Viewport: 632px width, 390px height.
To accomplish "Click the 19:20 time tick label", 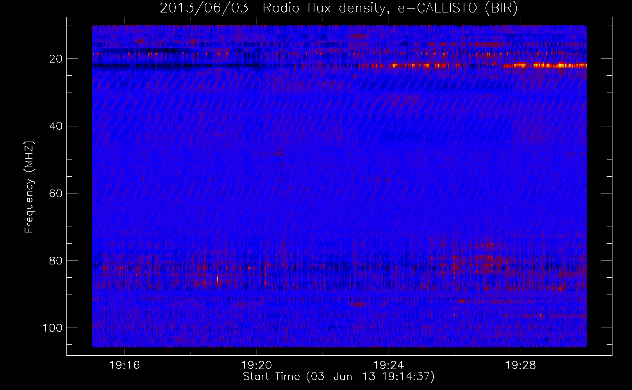I will (257, 365).
